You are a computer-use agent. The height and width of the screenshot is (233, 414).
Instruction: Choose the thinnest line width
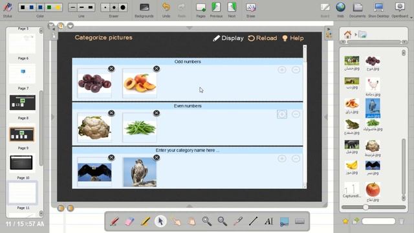tap(73, 7)
